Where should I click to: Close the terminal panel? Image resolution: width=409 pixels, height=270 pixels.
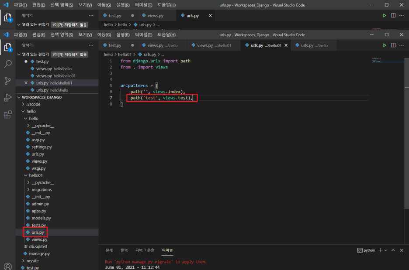coord(402,250)
